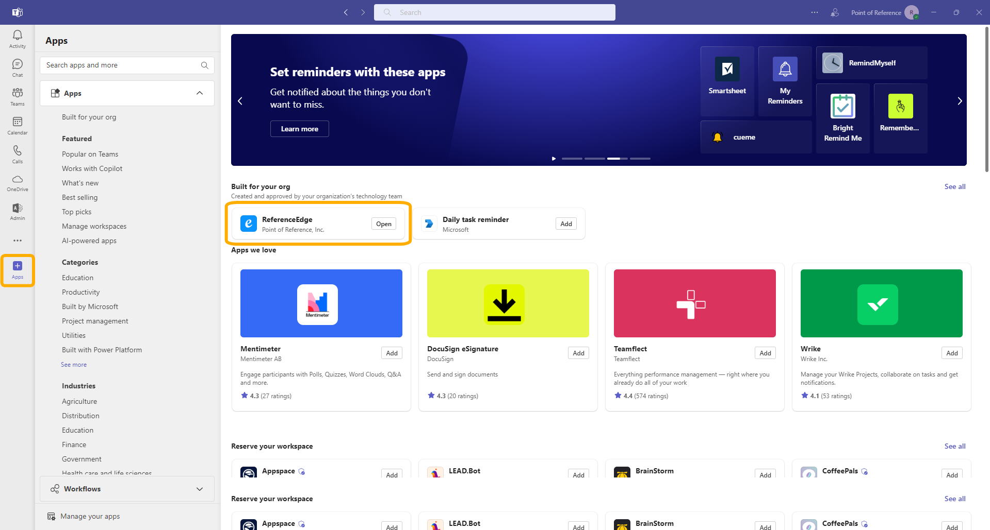
Task: Collapse the Apps section in the sidebar
Action: coord(200,93)
